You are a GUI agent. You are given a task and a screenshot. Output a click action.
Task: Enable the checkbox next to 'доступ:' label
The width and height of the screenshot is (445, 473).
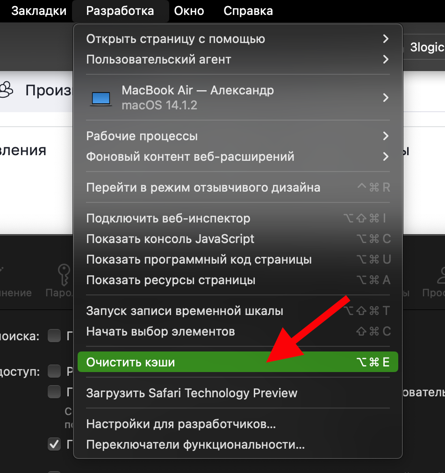click(x=55, y=372)
